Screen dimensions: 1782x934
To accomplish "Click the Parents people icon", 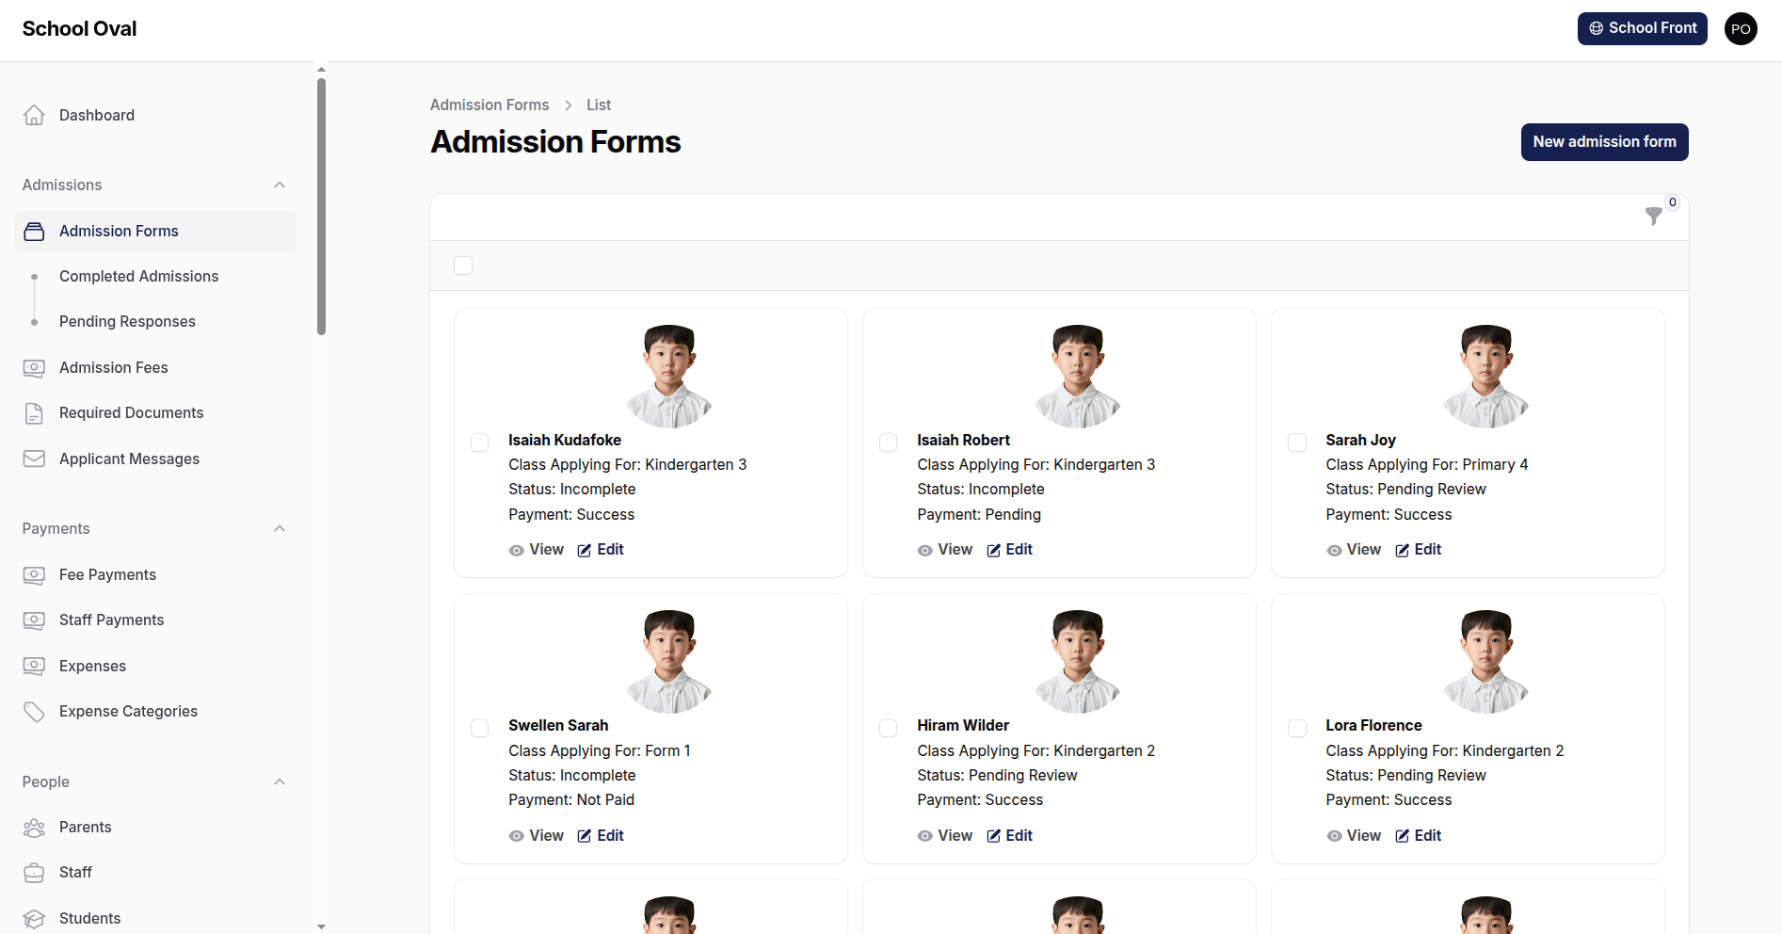I will pos(34,827).
